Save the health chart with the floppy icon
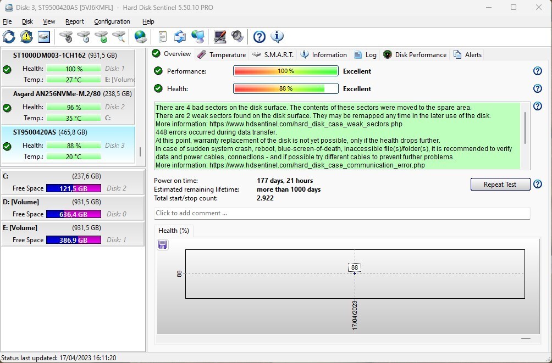The width and height of the screenshot is (552, 363). click(162, 245)
